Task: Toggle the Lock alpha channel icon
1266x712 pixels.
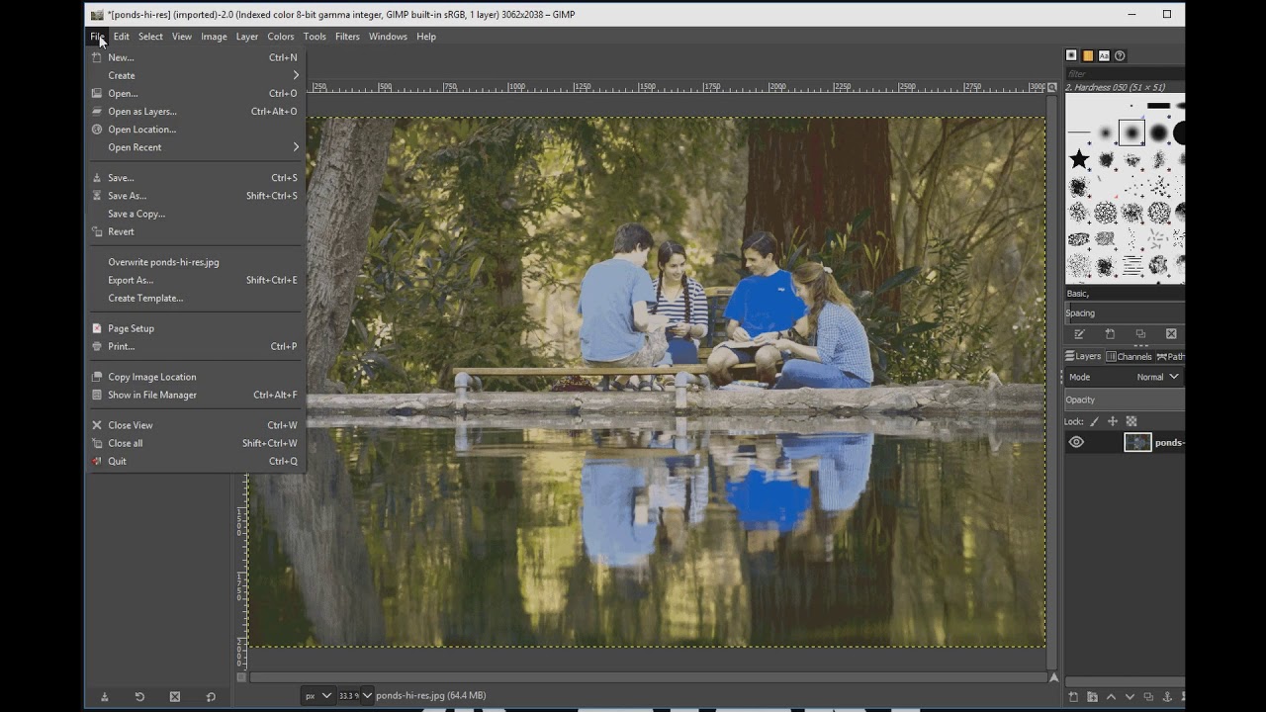Action: pos(1131,421)
